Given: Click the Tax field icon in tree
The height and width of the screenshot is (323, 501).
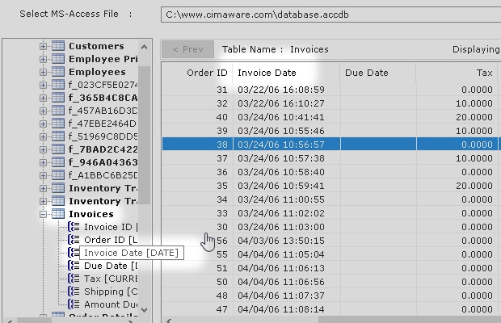Looking at the screenshot, I should tap(74, 279).
